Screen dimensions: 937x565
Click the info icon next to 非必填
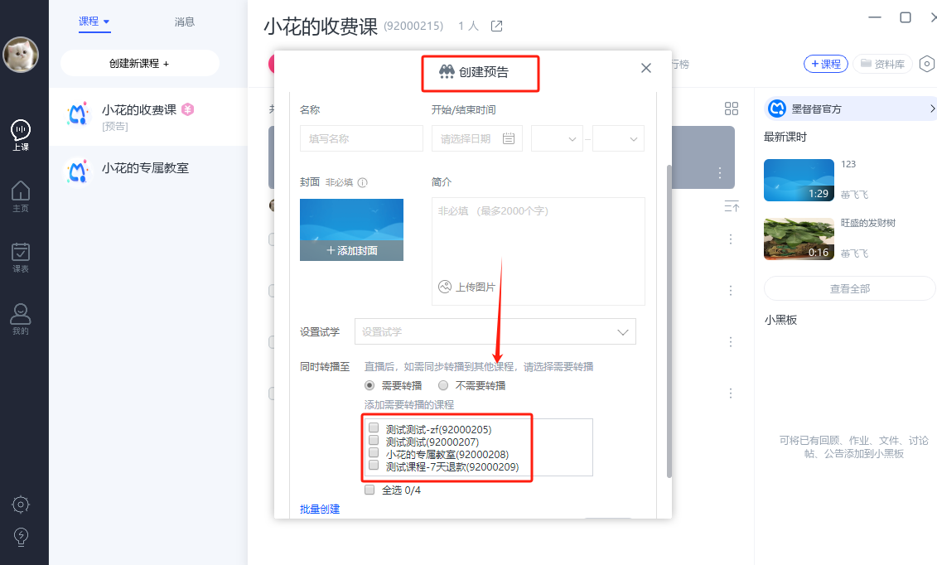pyautogui.click(x=362, y=183)
